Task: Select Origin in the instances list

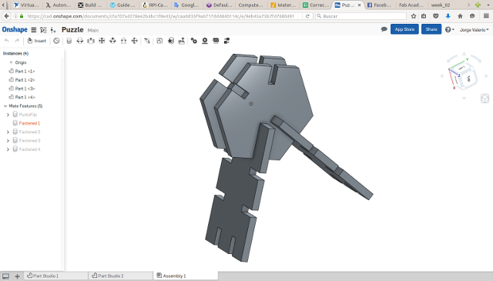Action: 21,62
